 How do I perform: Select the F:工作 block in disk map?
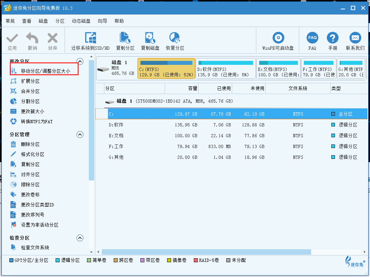(x=318, y=68)
